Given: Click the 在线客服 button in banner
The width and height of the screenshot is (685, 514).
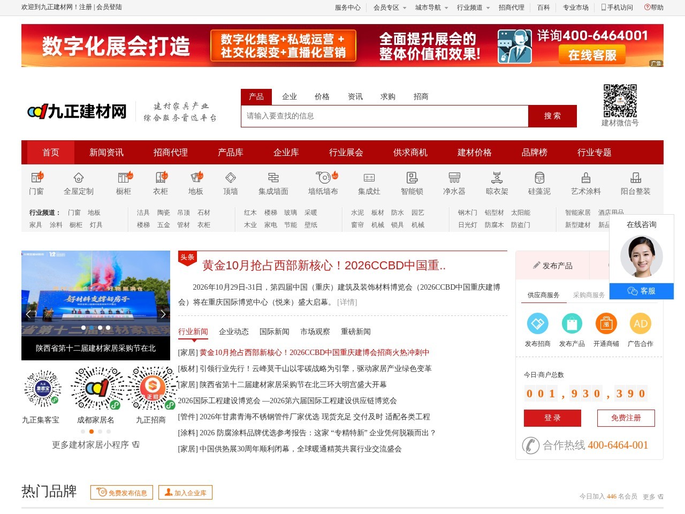Looking at the screenshot, I should [x=592, y=55].
